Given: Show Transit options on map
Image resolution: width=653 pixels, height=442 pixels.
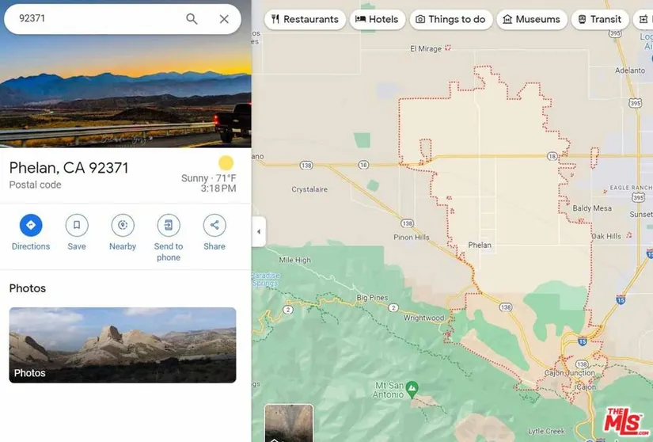Looking at the screenshot, I should click(x=600, y=19).
